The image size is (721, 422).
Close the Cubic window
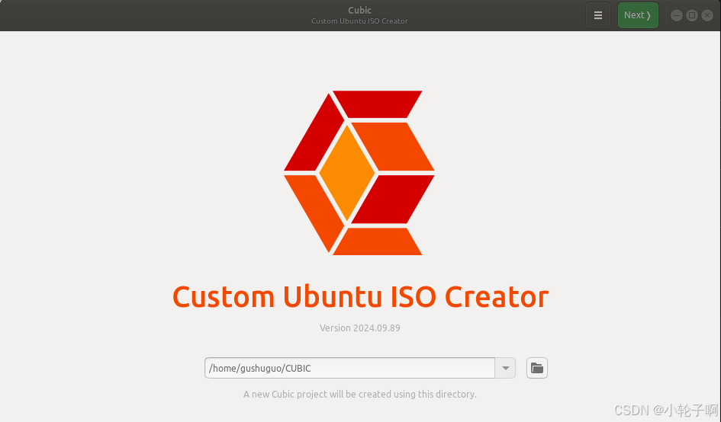707,15
